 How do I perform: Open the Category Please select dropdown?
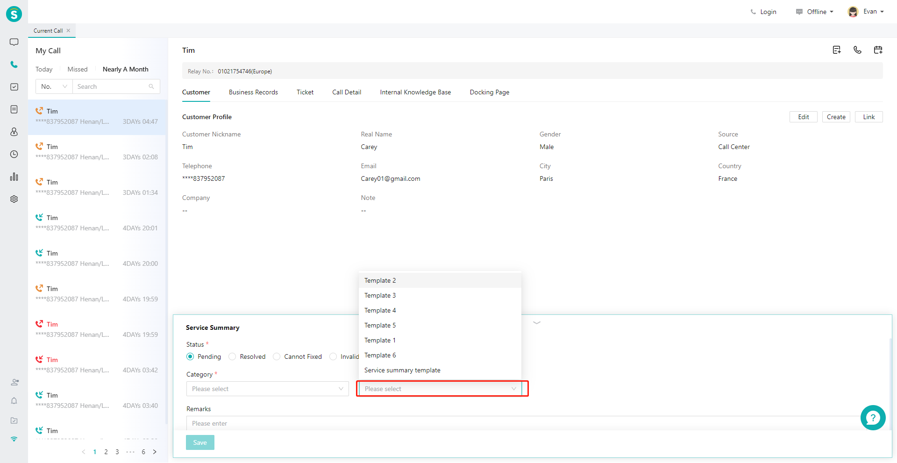[268, 389]
